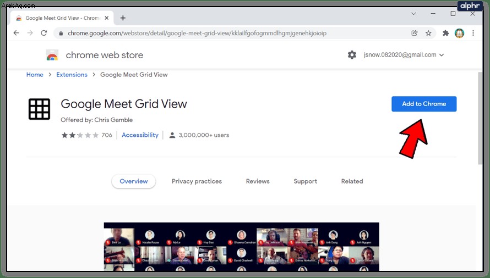Open the Extensions puzzle piece icon
This screenshot has width=490, height=278.
[x=445, y=33]
